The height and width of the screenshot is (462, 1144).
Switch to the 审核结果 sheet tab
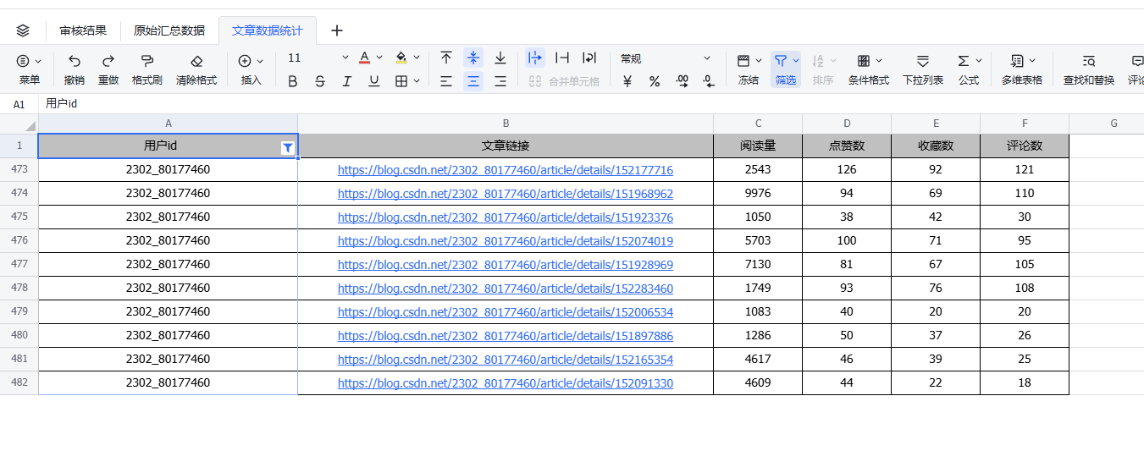tap(83, 30)
